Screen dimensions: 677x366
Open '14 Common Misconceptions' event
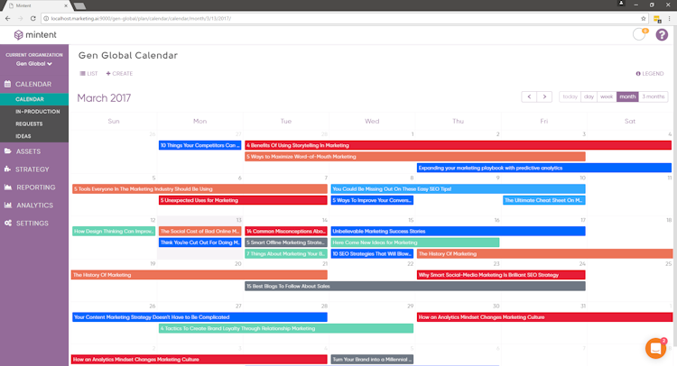point(286,231)
